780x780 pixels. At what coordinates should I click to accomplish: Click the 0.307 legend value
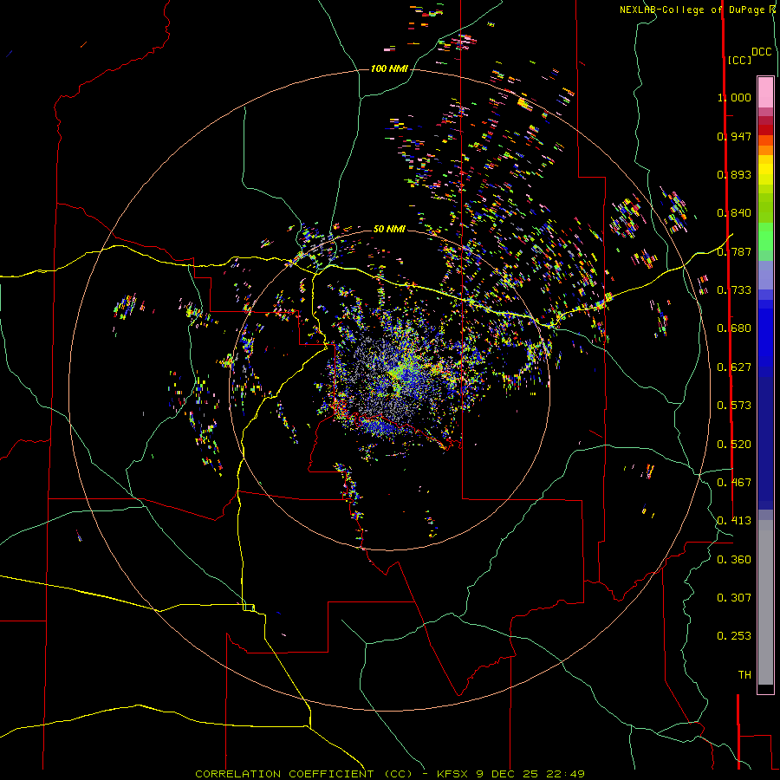tap(734, 598)
